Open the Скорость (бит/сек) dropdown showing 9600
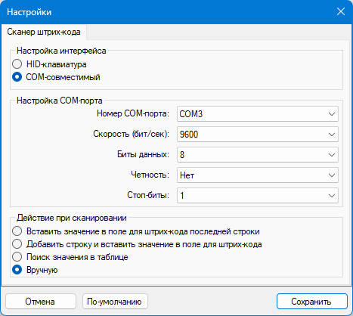 coord(258,135)
